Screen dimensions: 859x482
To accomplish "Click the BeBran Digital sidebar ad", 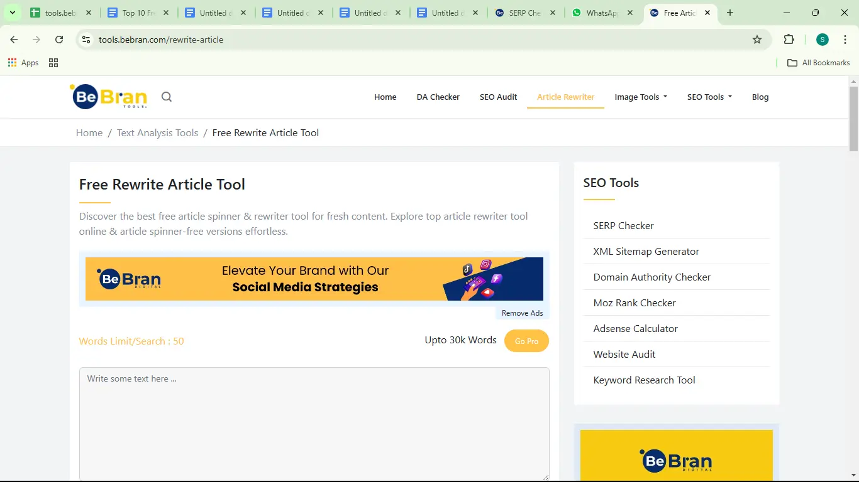I will [676, 456].
